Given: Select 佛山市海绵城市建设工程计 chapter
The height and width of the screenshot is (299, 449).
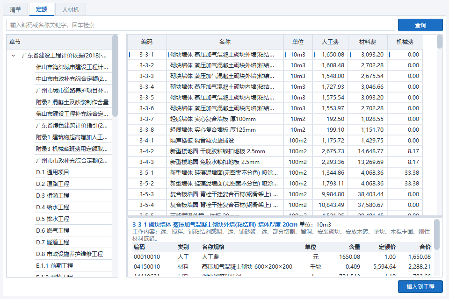Looking at the screenshot, I should tap(72, 67).
